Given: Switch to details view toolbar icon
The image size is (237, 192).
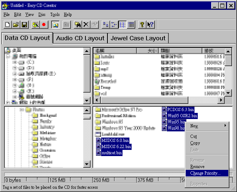Looking at the screenshot, I should pos(131,24).
